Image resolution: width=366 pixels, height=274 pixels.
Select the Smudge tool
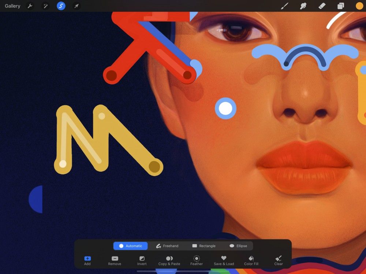(x=303, y=5)
